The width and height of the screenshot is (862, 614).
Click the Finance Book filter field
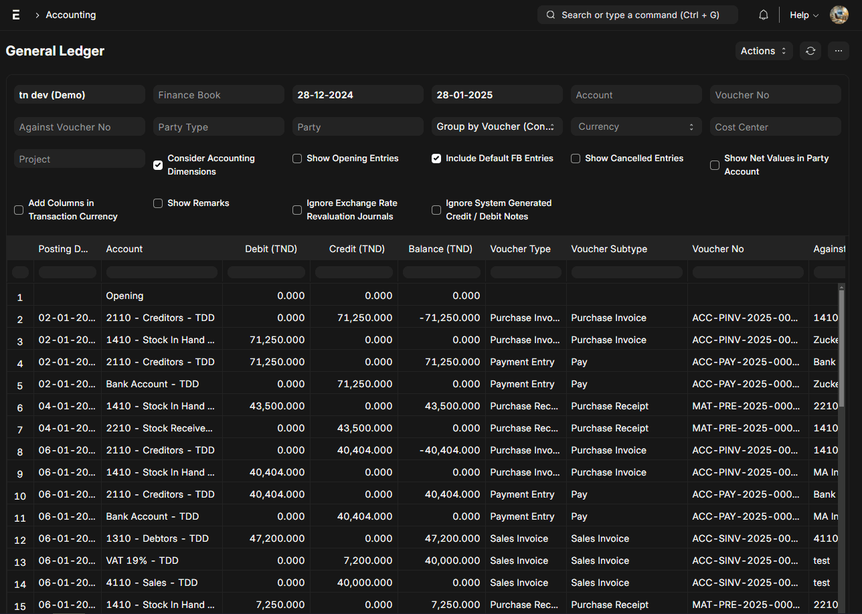(219, 95)
